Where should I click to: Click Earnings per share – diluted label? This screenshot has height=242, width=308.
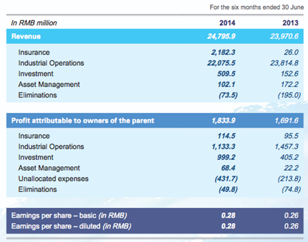click(x=71, y=226)
